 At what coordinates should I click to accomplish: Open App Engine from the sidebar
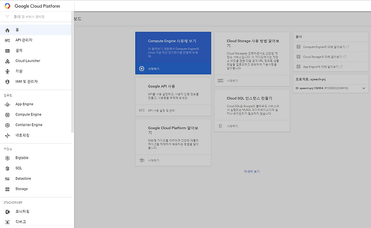pos(36,104)
